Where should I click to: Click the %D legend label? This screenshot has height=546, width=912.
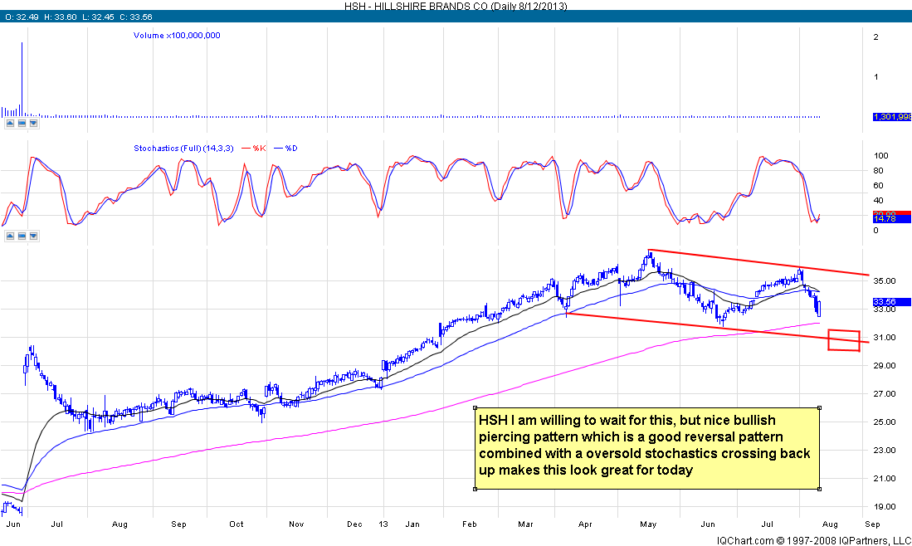click(290, 149)
